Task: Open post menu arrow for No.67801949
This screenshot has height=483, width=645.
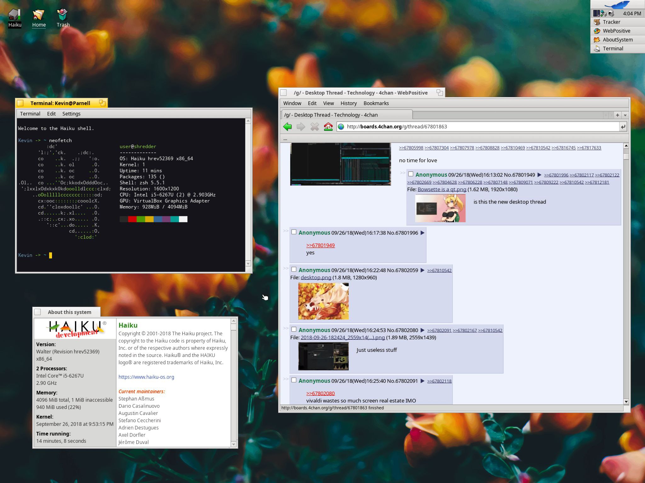Action: [x=539, y=175]
